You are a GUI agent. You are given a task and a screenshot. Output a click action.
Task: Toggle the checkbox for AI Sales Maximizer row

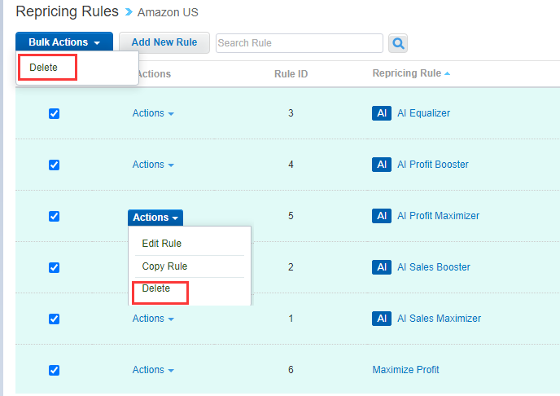coord(54,319)
